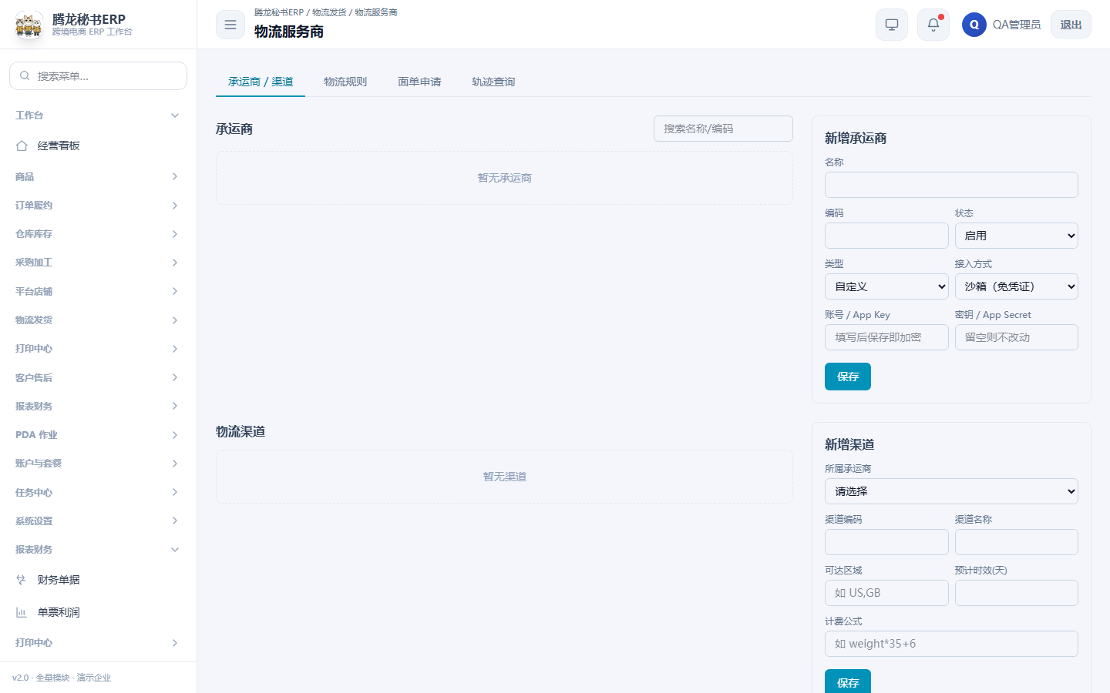
Task: Focus the 渠道编码 input field
Action: pyautogui.click(x=886, y=542)
